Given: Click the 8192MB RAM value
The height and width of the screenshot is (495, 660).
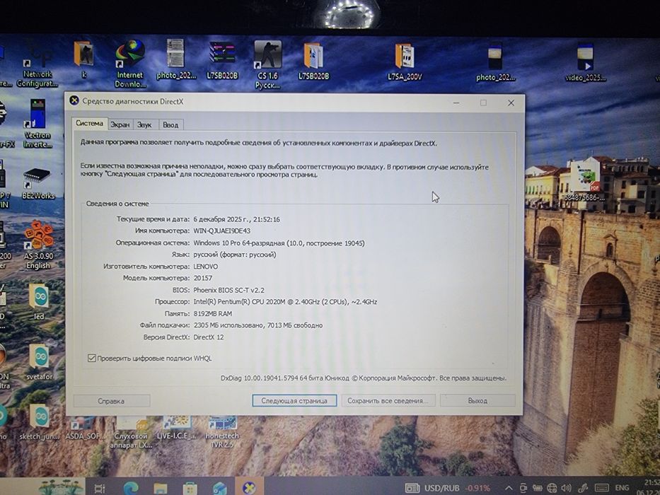Looking at the screenshot, I should click(x=212, y=313).
